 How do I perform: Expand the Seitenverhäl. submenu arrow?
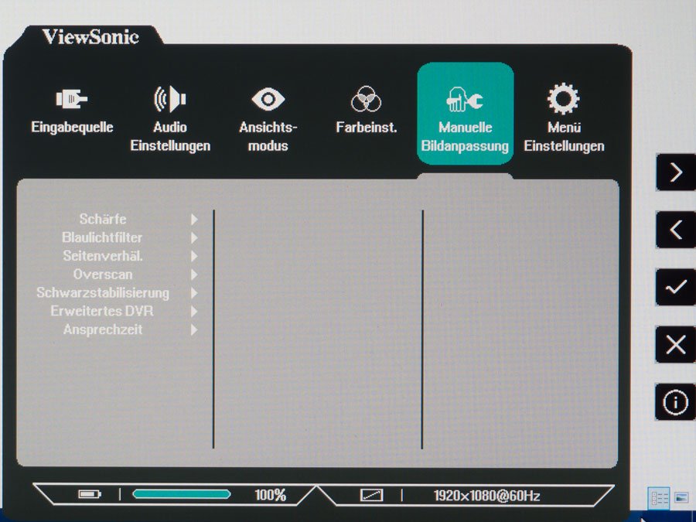[194, 256]
